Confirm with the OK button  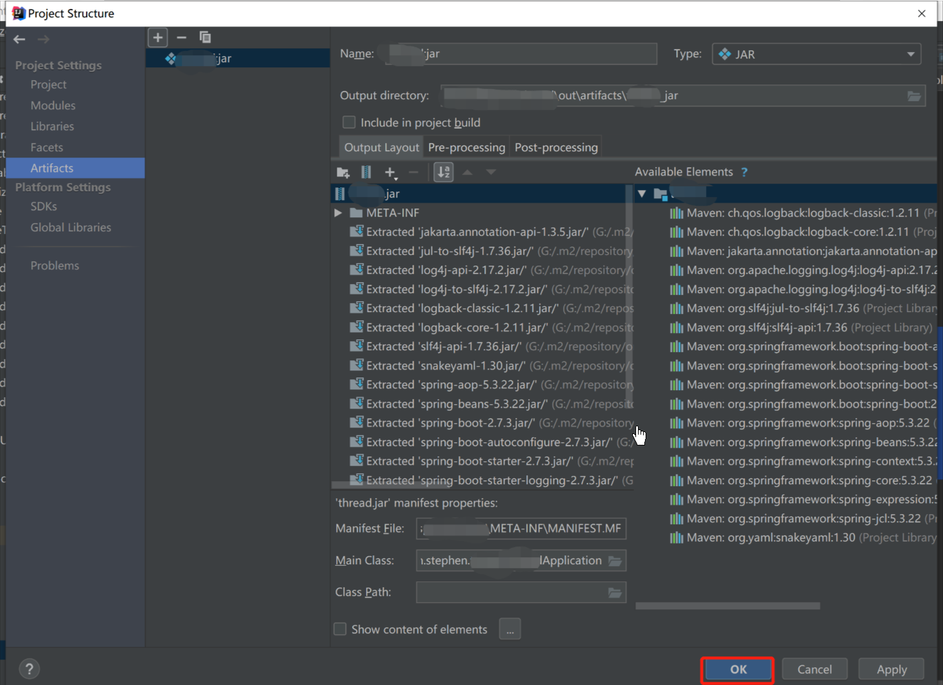[738, 669]
